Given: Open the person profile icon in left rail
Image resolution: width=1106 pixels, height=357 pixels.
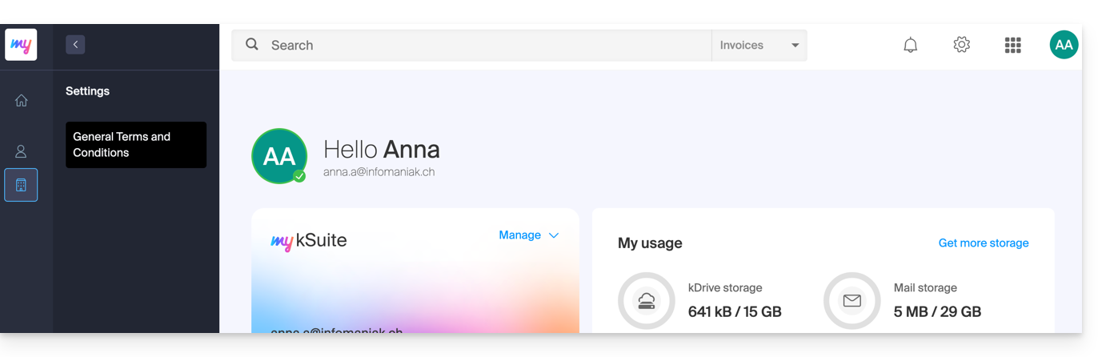Looking at the screenshot, I should 21,151.
